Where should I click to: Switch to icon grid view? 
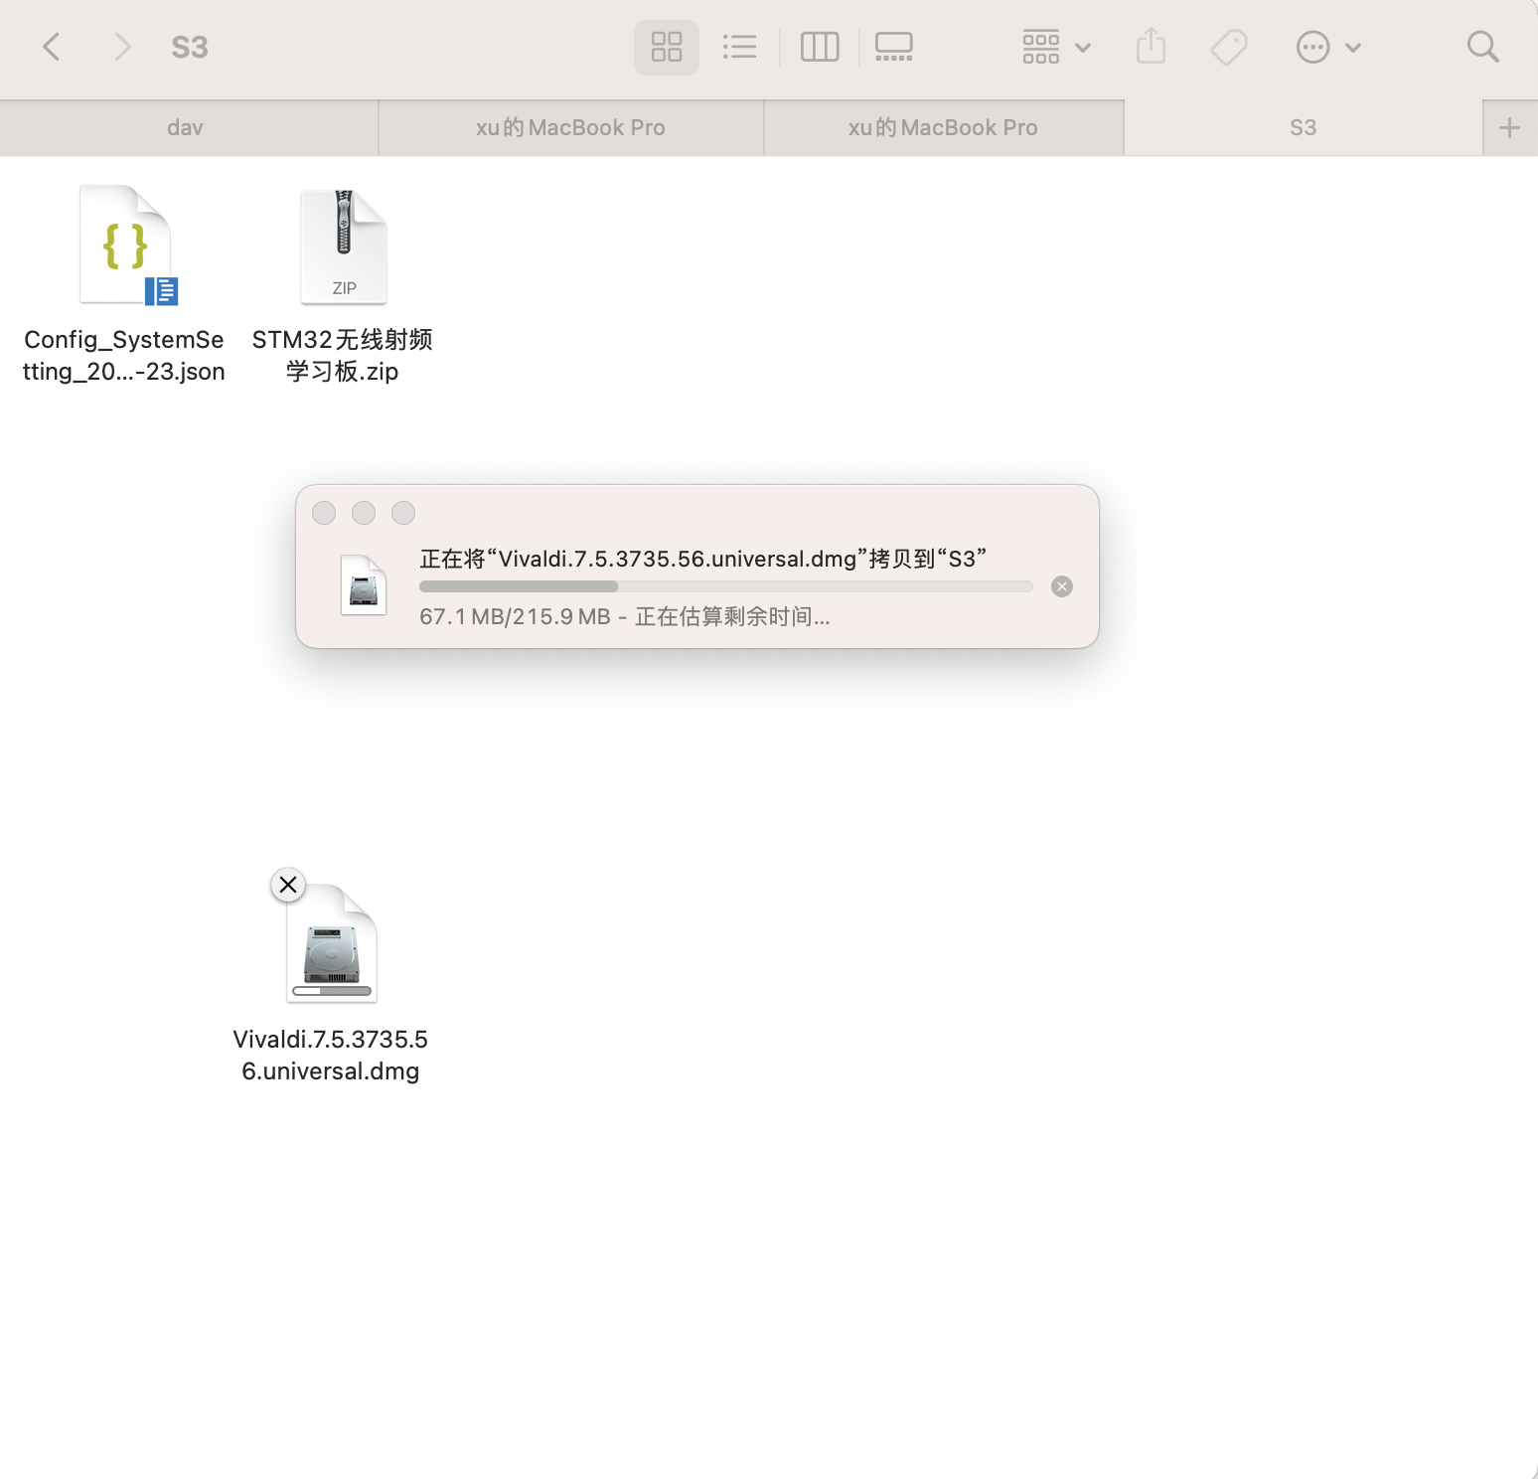667,47
